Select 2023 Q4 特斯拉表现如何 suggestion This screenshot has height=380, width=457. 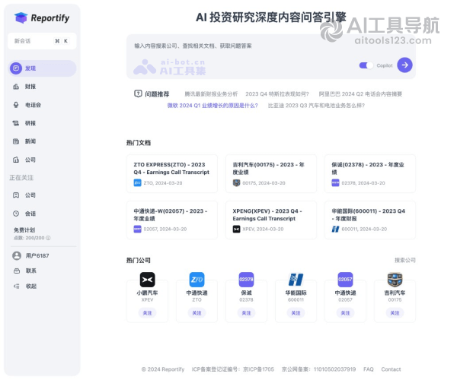(x=277, y=94)
